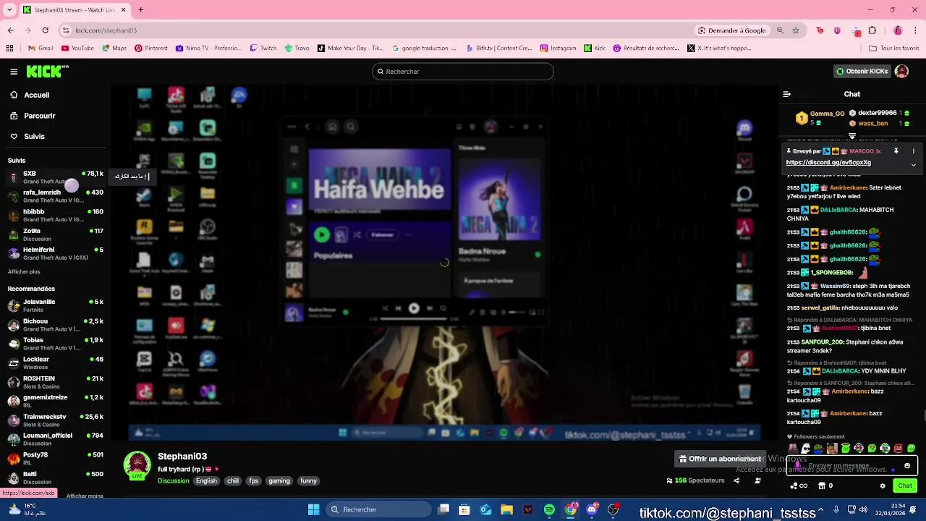The width and height of the screenshot is (926, 521).
Task: Open pinned message three-dot options
Action: coord(913,151)
